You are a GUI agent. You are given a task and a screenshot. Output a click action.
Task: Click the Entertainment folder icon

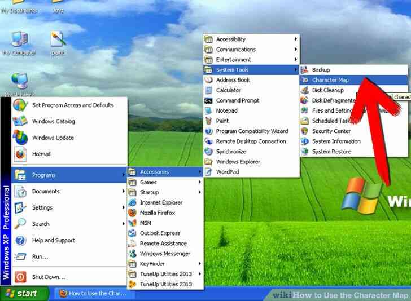tap(208, 60)
